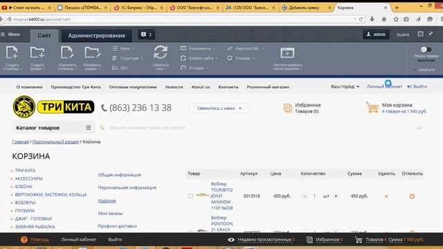
Task: Click the Персональный раздел breadcrumb link
Action: point(55,142)
